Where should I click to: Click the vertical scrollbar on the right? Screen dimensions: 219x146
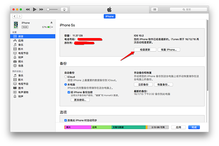[208, 55]
